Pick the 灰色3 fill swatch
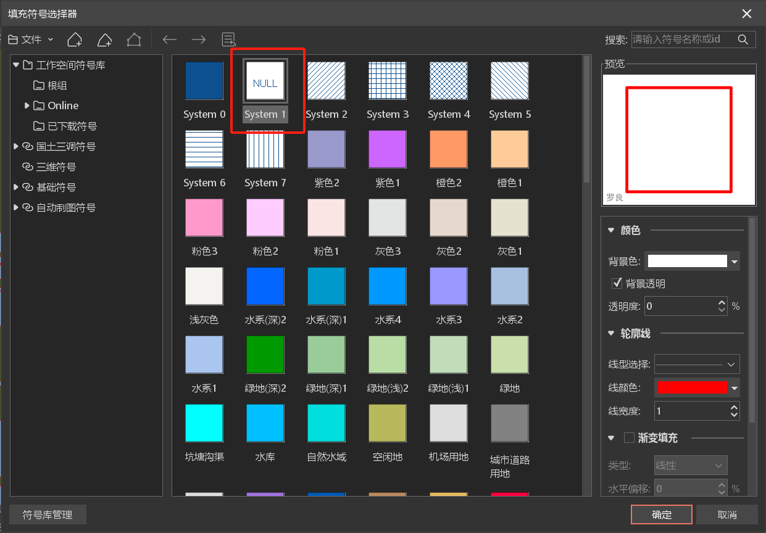 coord(388,218)
